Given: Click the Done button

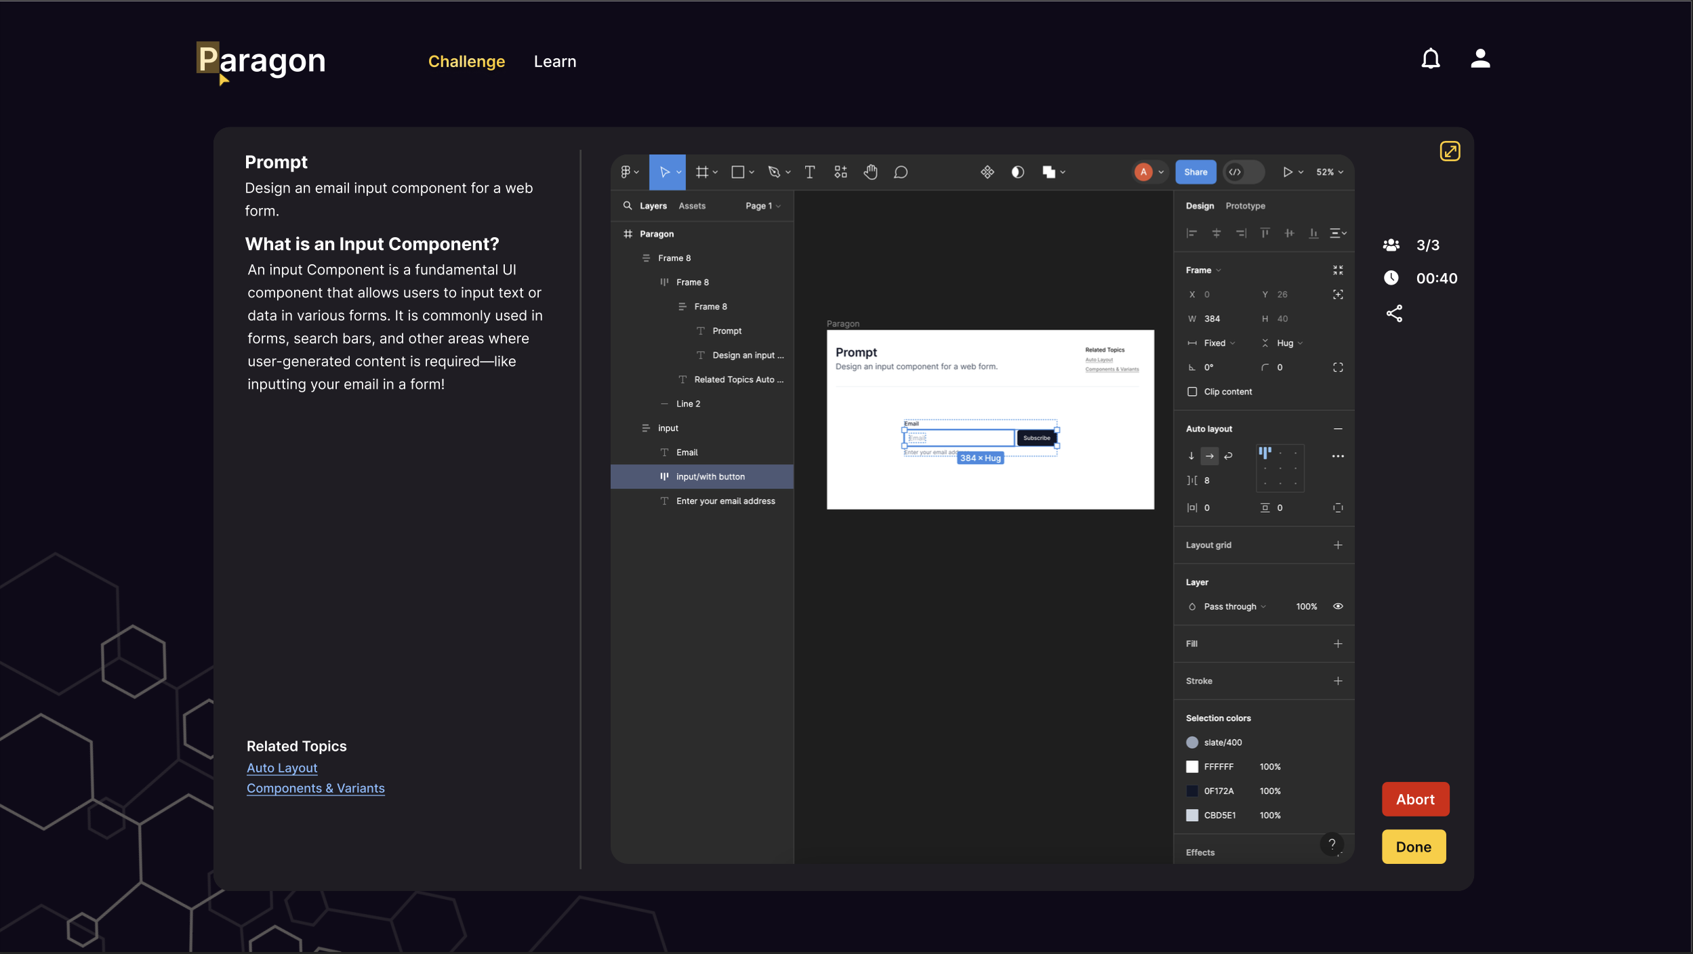Looking at the screenshot, I should tap(1414, 847).
